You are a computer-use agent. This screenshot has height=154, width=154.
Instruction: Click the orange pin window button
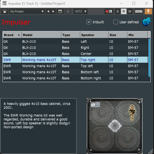(x=148, y=11)
